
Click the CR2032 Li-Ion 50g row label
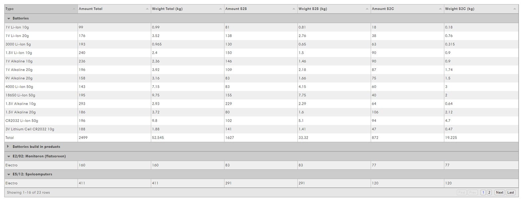click(22, 121)
